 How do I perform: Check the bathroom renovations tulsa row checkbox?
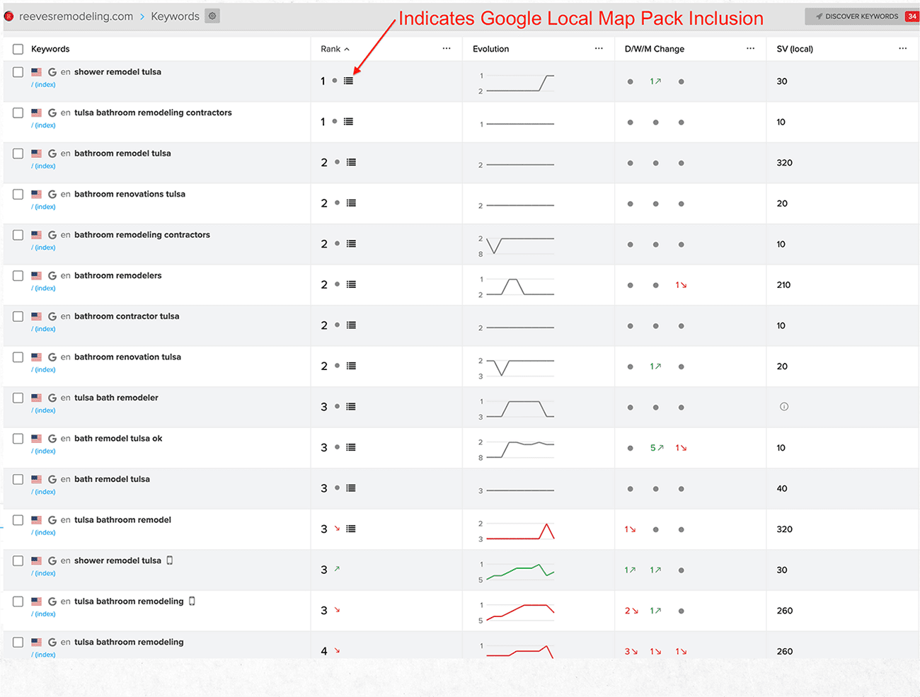(18, 195)
